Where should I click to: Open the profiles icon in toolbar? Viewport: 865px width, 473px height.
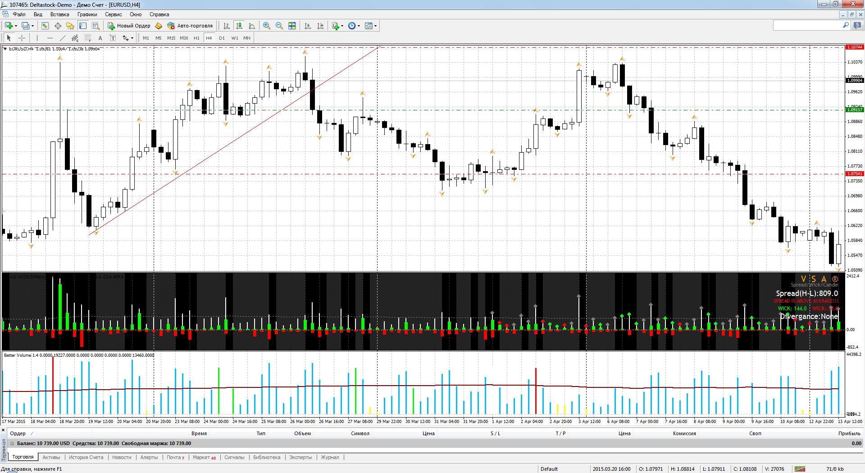point(26,26)
